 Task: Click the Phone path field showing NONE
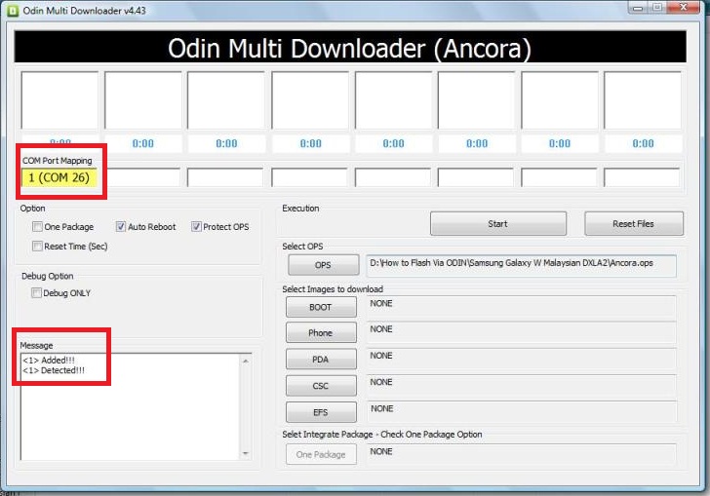tap(521, 332)
